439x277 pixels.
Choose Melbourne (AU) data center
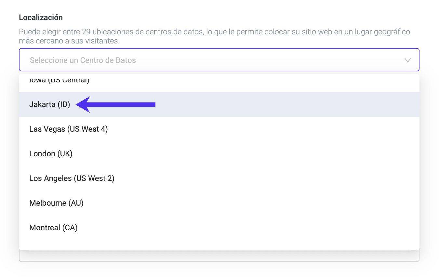(x=57, y=203)
